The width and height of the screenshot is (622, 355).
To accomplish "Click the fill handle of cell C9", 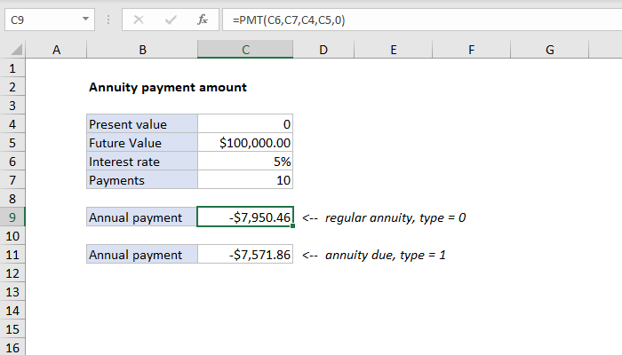I will (x=293, y=227).
